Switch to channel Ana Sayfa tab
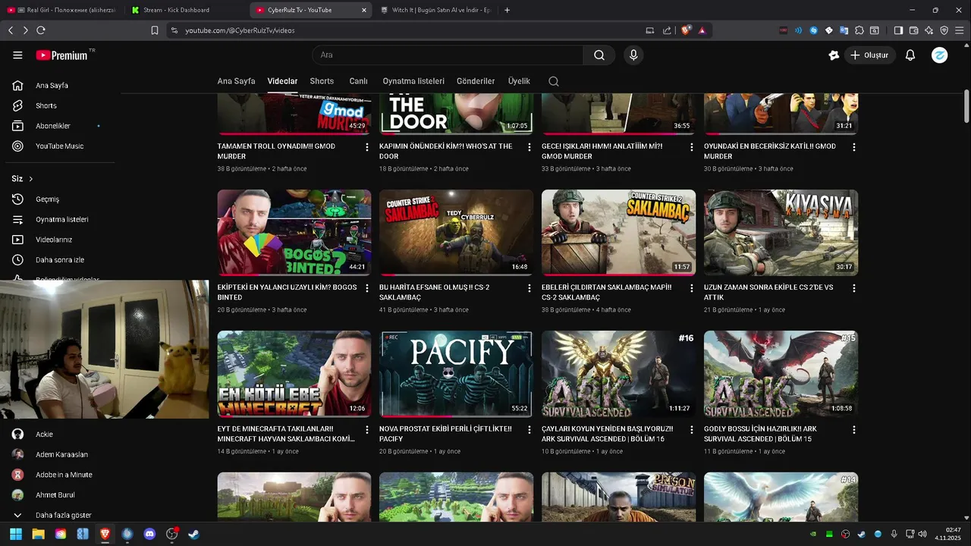The image size is (971, 546). tap(236, 81)
